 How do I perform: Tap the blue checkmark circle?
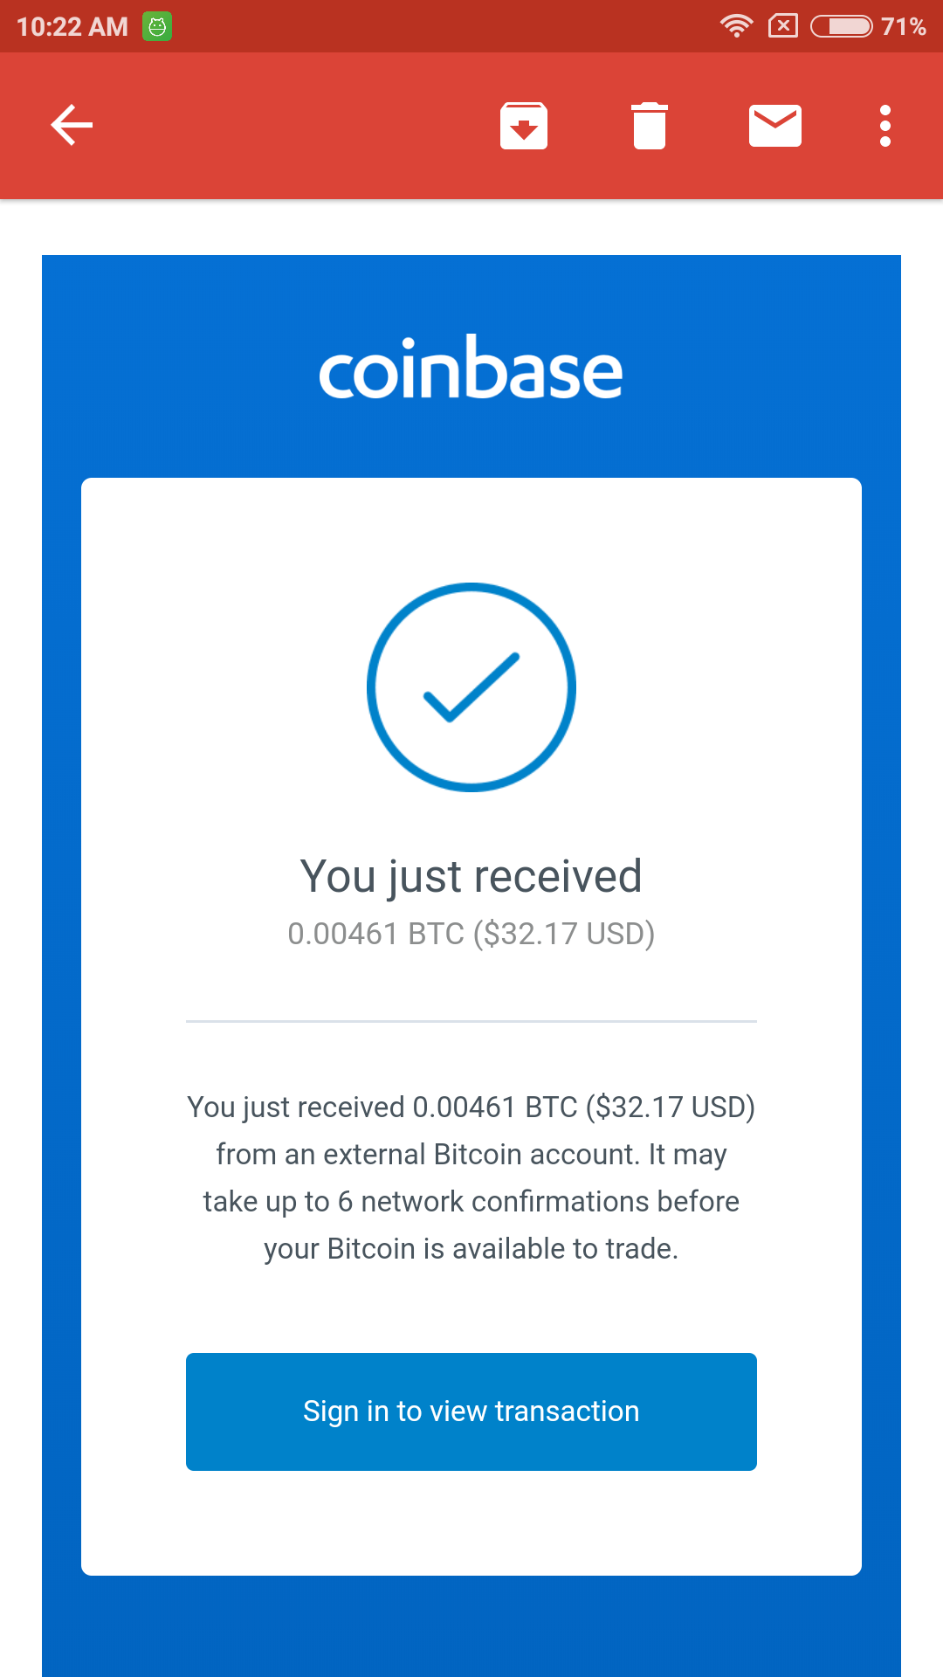(x=471, y=687)
